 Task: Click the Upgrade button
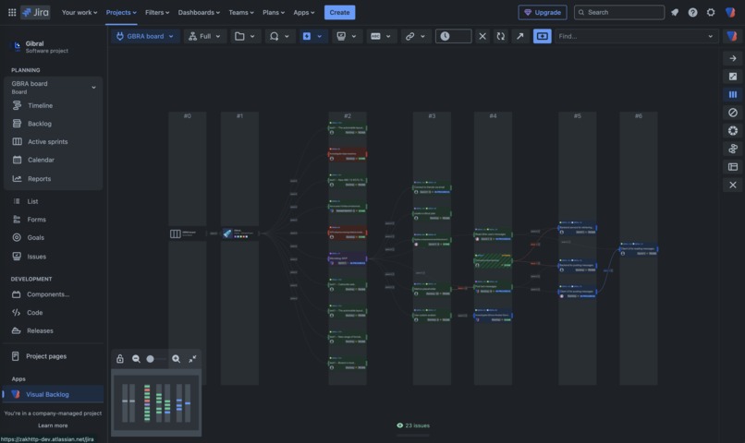(543, 12)
